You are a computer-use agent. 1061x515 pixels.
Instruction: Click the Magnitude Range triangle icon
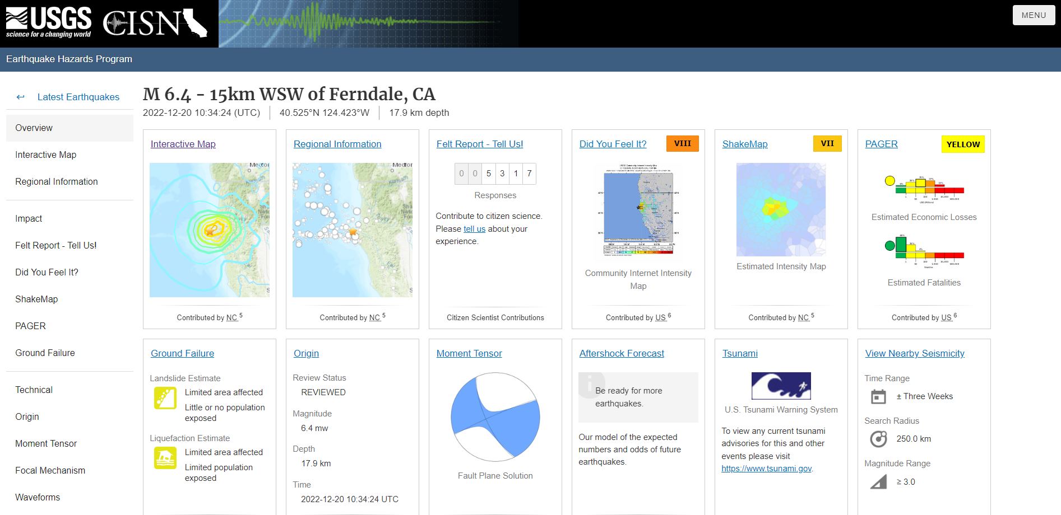click(878, 481)
